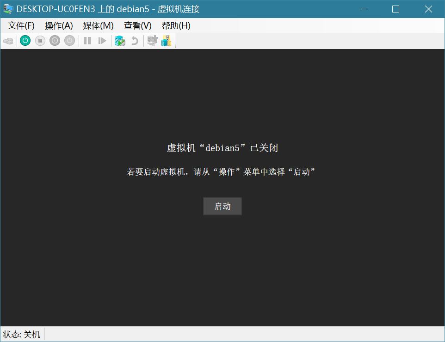Click the Save state toolbar icon
The width and height of the screenshot is (445, 342).
click(69, 41)
